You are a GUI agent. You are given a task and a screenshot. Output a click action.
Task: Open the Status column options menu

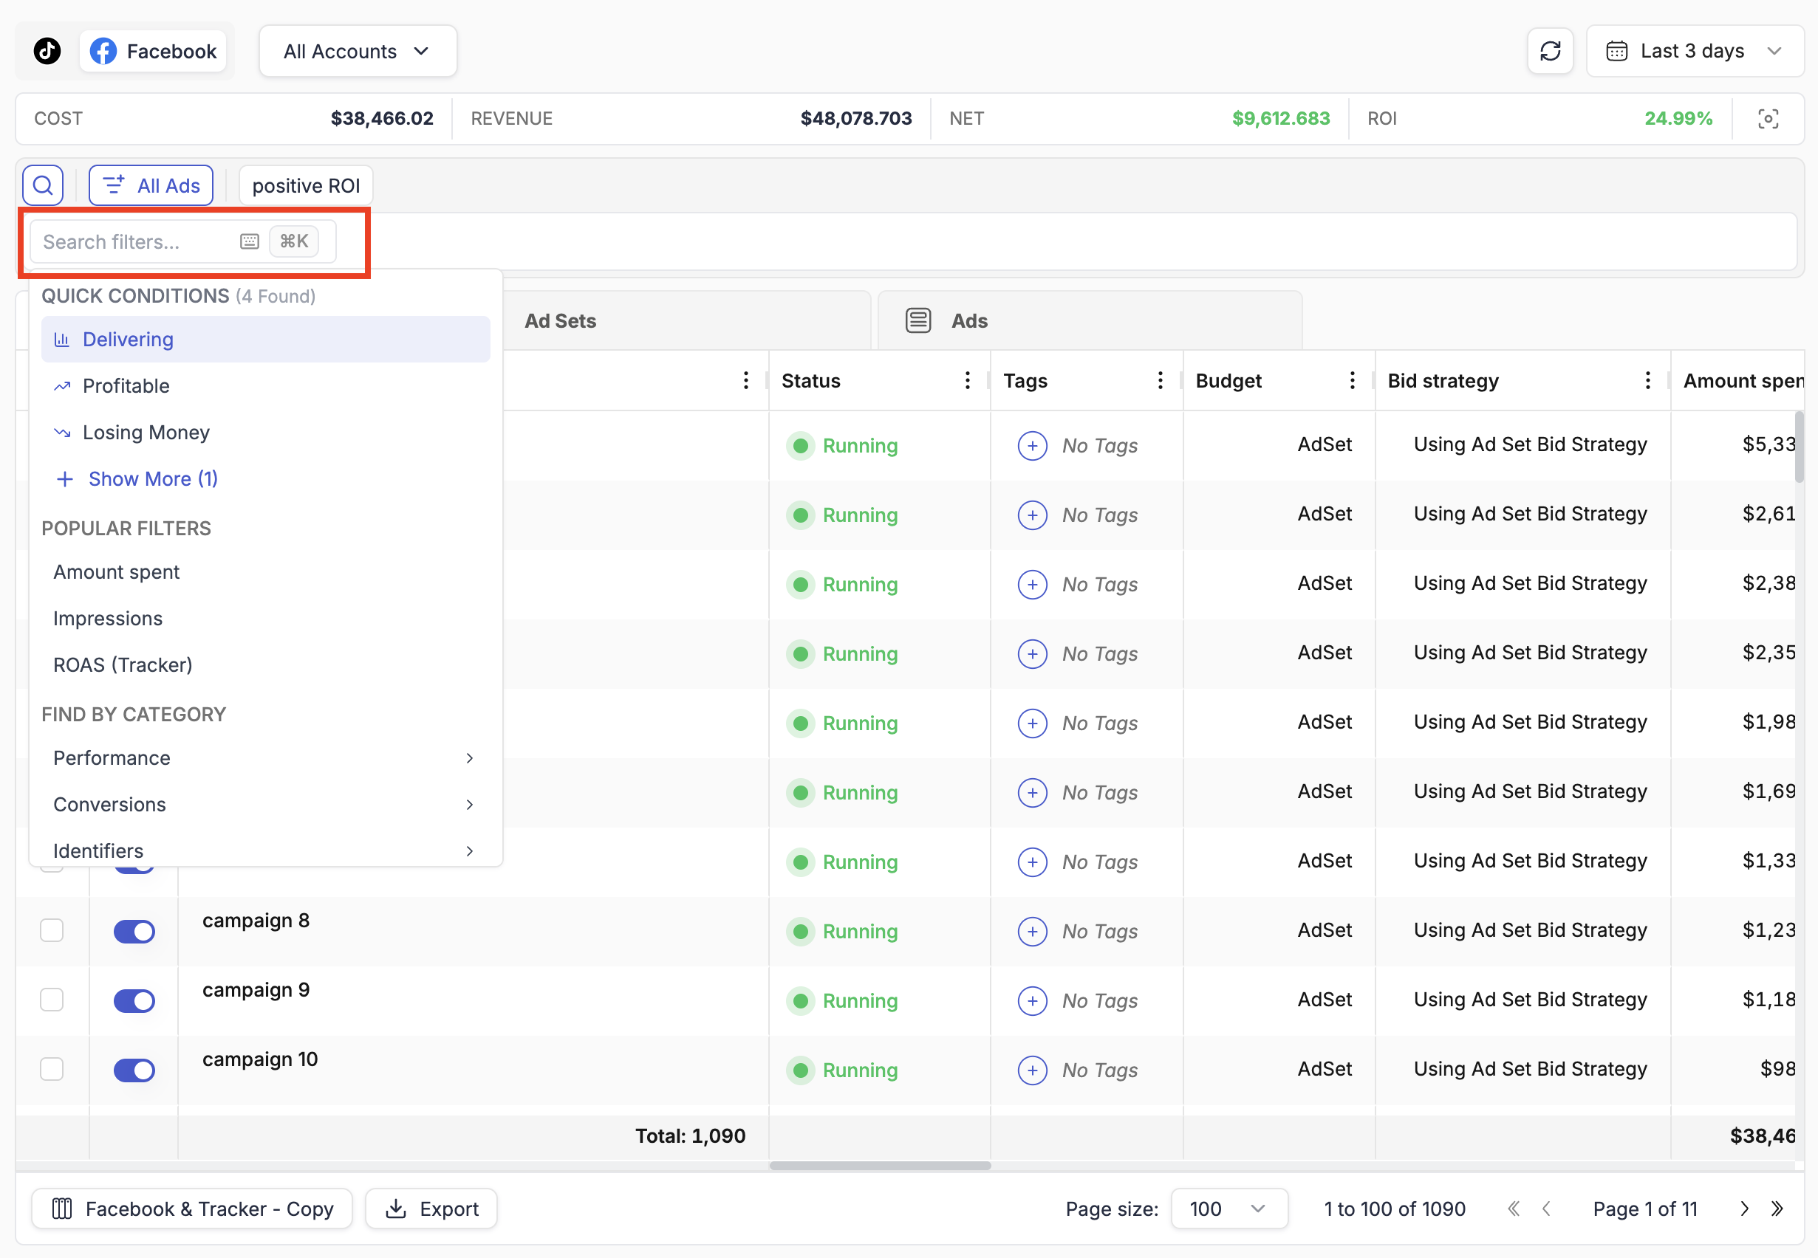tap(967, 381)
